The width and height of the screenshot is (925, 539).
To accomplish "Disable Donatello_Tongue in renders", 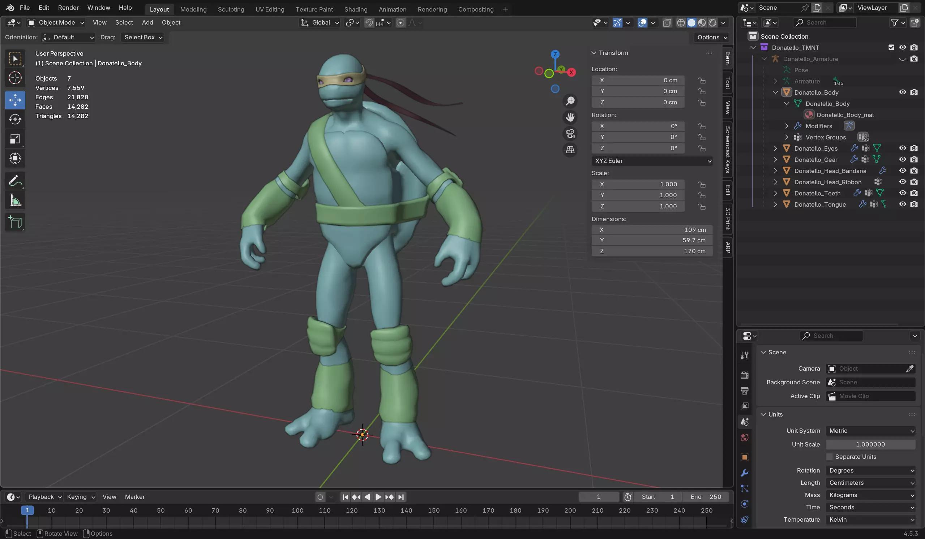I will click(914, 204).
